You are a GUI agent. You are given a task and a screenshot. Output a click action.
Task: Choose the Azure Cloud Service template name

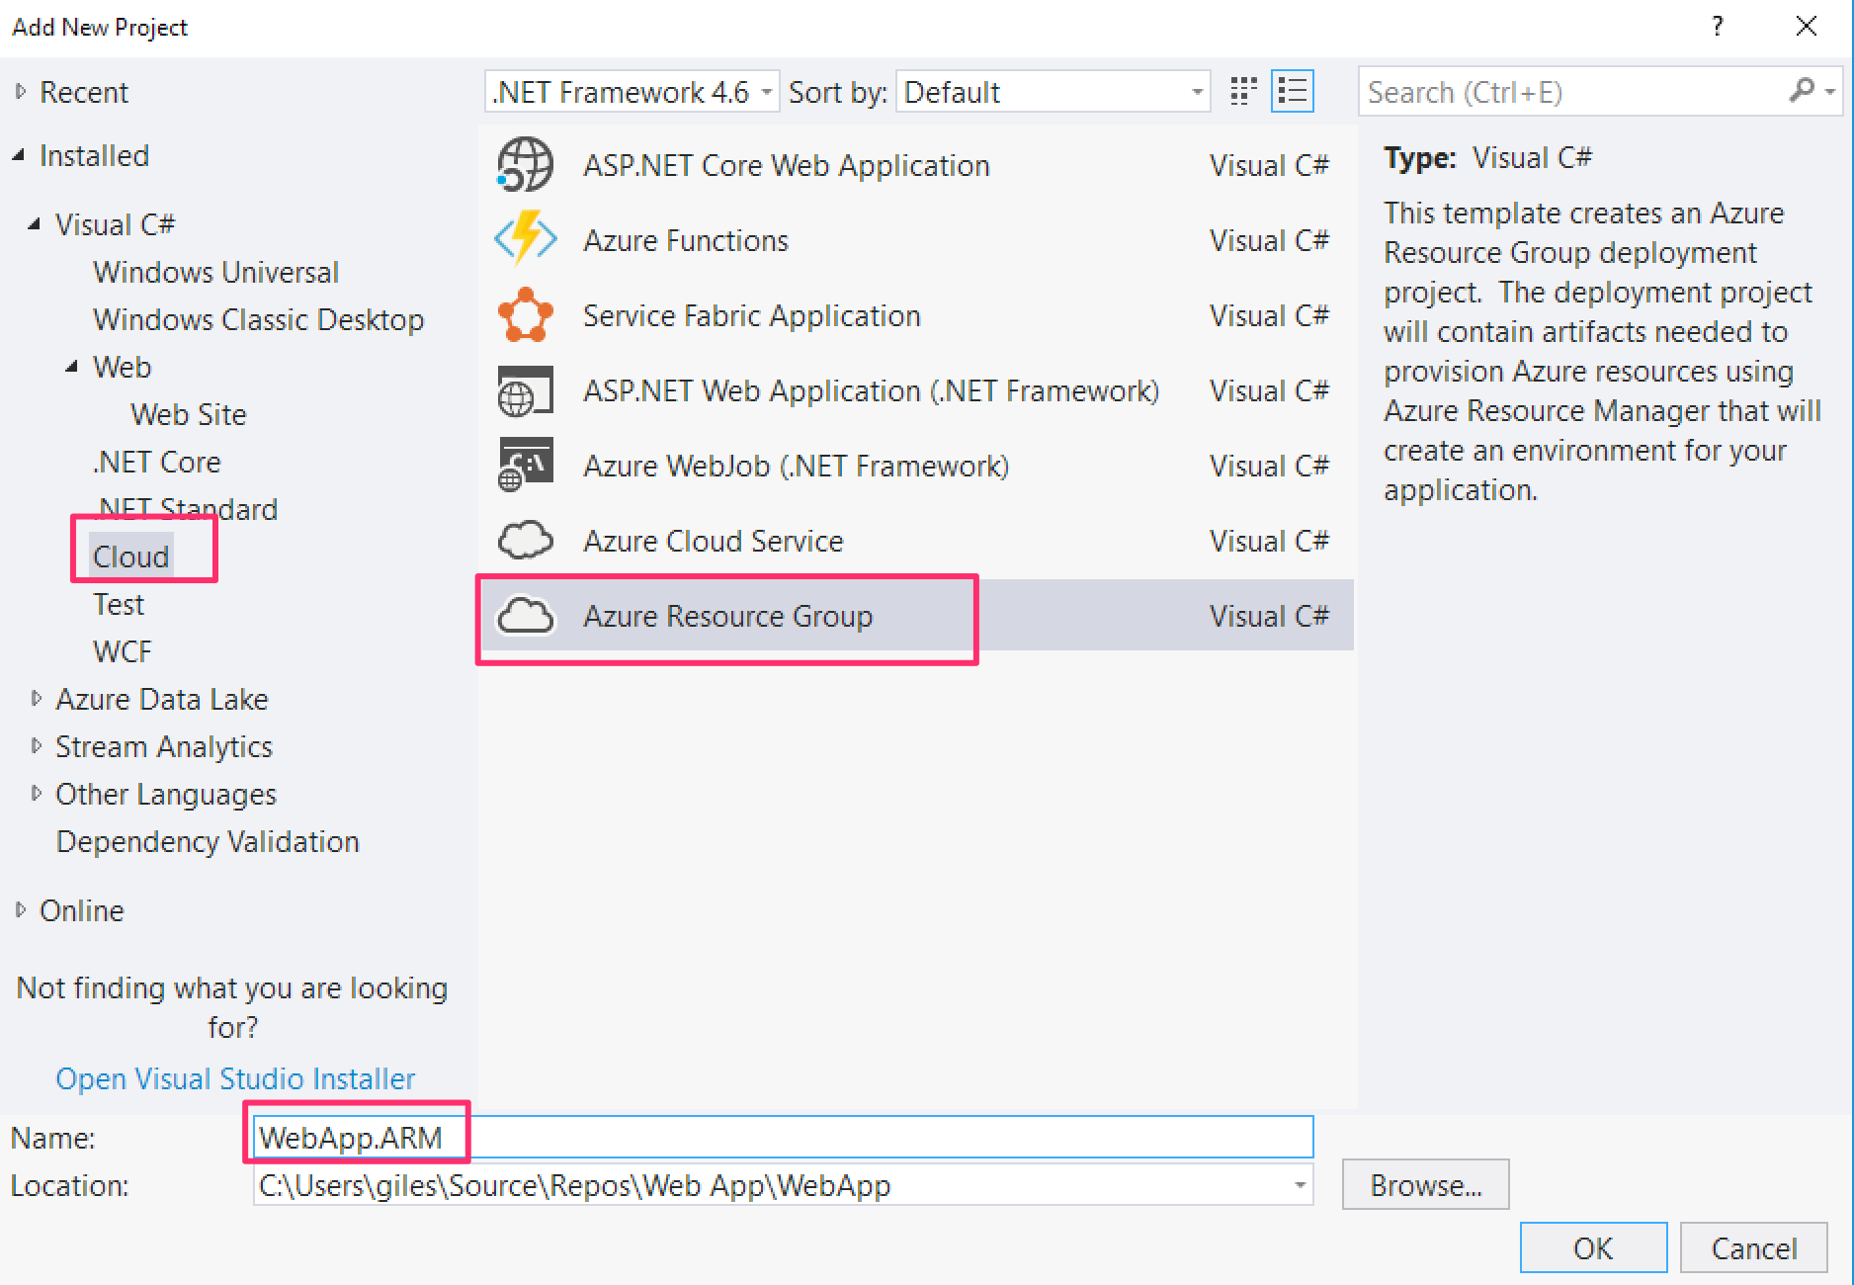713,541
